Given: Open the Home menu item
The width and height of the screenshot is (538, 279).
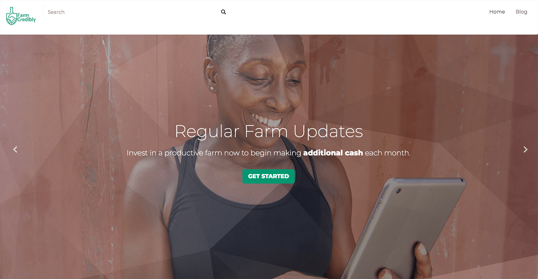Looking at the screenshot, I should [497, 12].
